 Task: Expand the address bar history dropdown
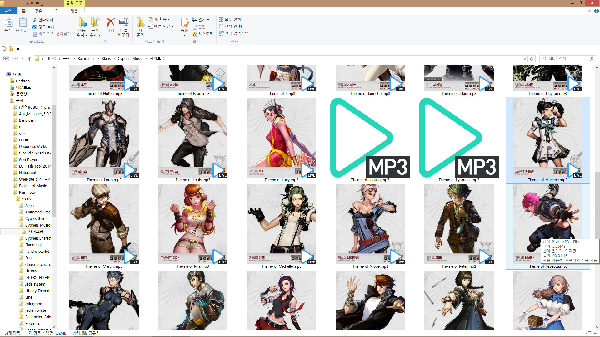point(525,59)
